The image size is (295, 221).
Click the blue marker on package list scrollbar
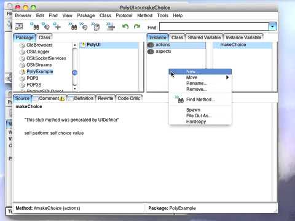point(75,72)
